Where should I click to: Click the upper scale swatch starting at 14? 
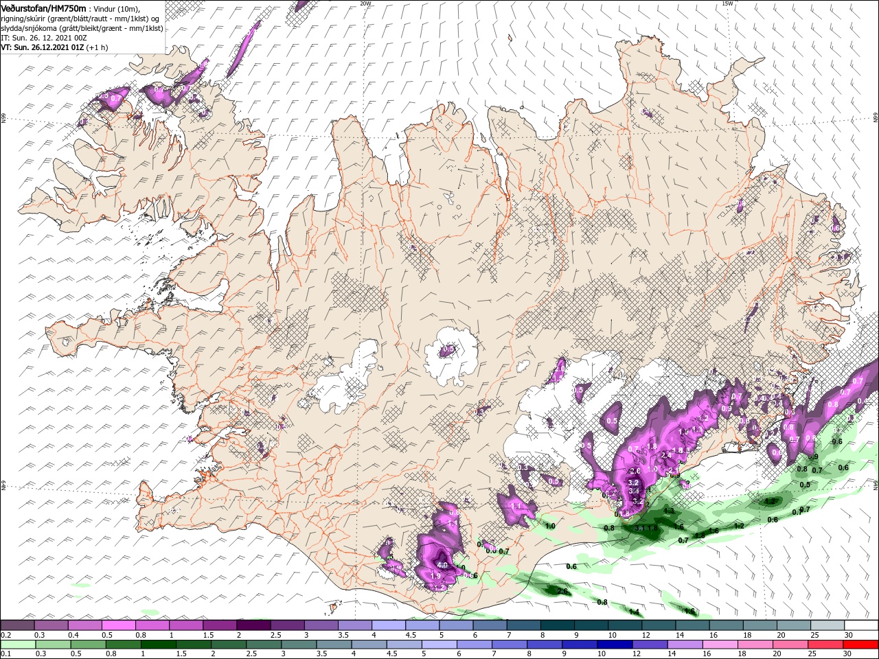pyautogui.click(x=692, y=625)
